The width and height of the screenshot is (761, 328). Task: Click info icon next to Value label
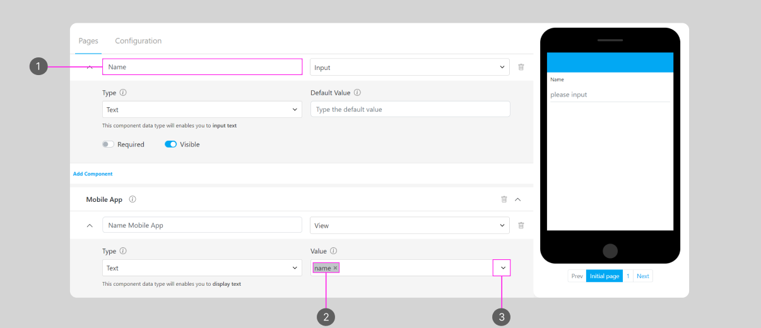coord(333,251)
